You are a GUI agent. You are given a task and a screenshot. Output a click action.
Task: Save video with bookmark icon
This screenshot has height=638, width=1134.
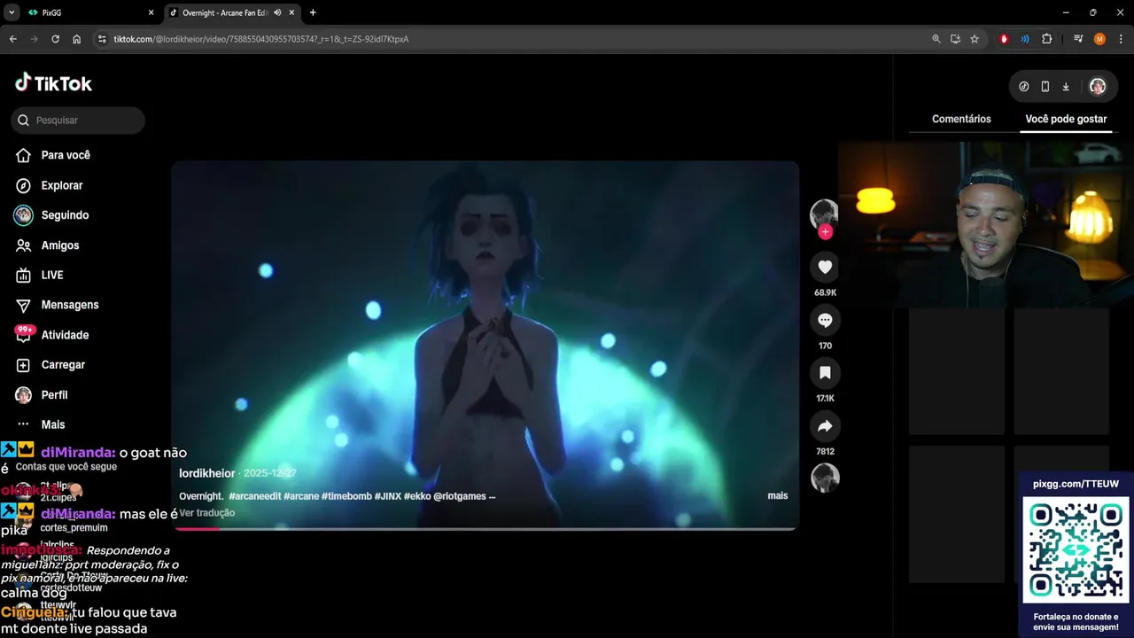pyautogui.click(x=825, y=373)
